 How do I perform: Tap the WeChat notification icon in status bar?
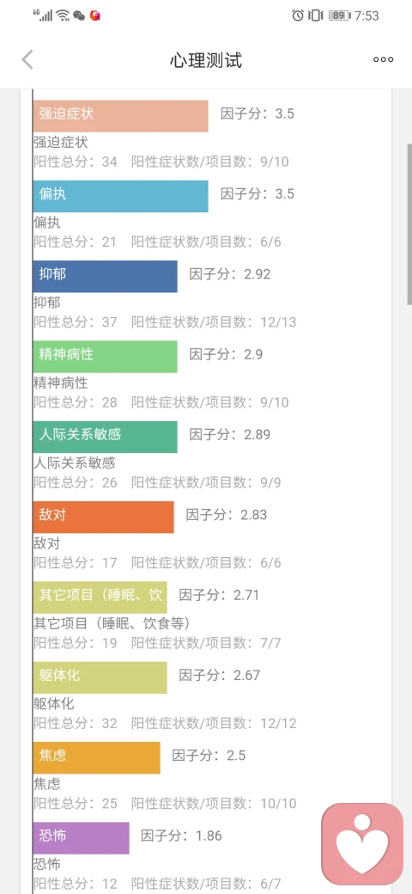click(79, 15)
